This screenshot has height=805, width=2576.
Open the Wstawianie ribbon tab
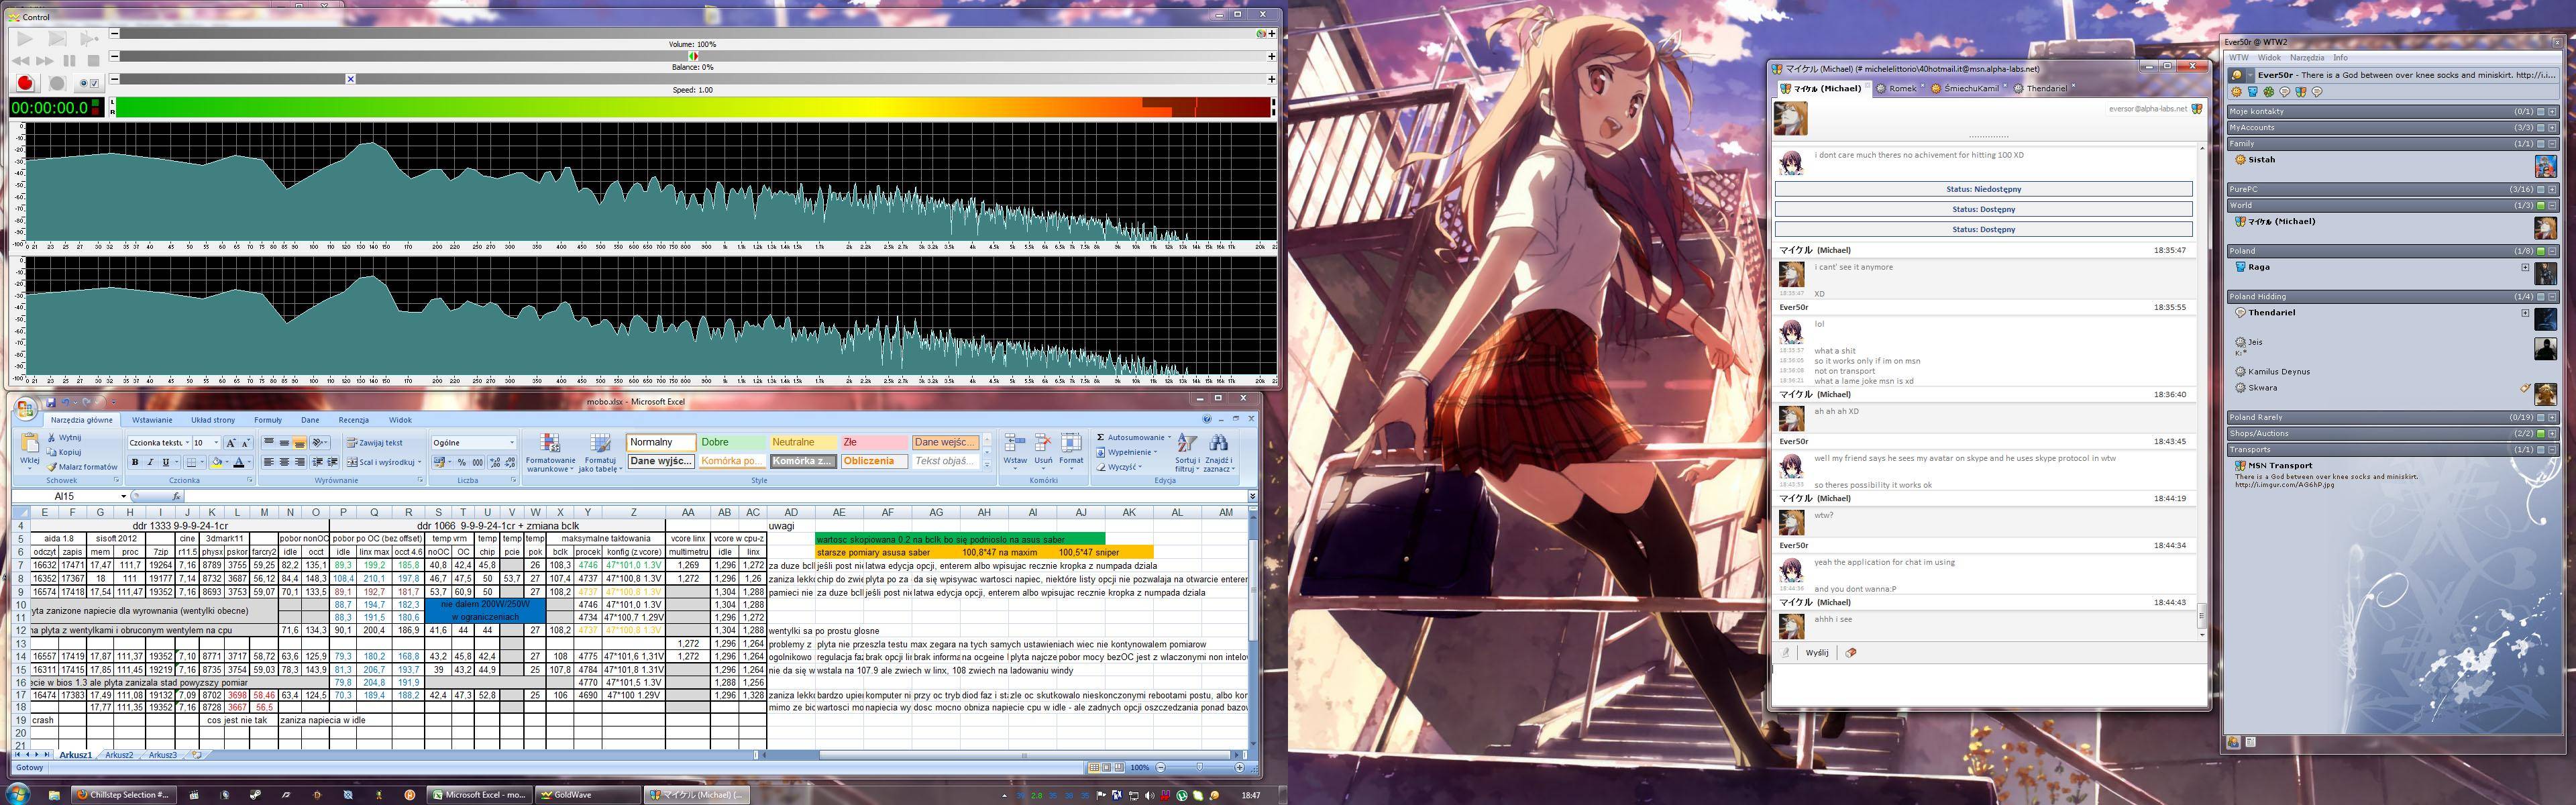(152, 420)
